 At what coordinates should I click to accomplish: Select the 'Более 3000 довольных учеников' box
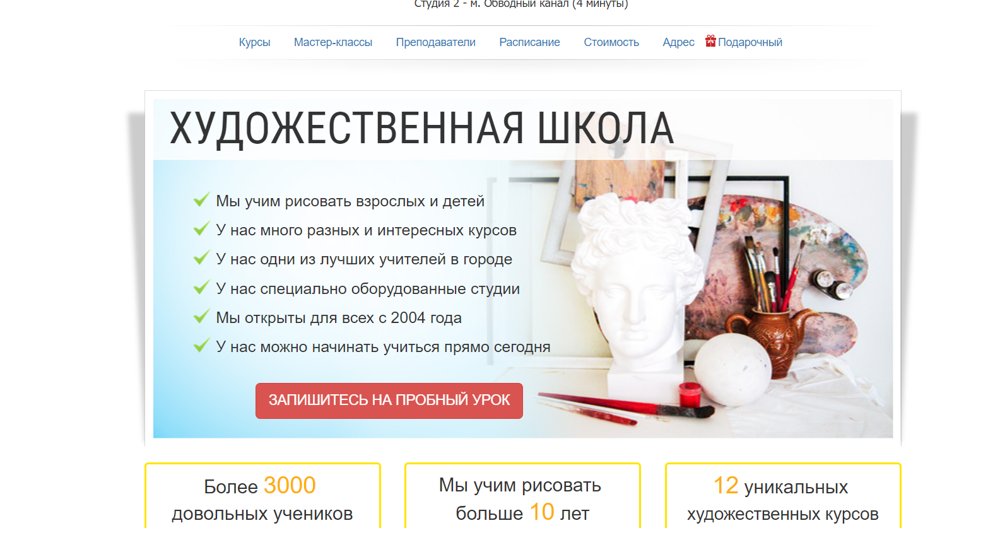262,498
